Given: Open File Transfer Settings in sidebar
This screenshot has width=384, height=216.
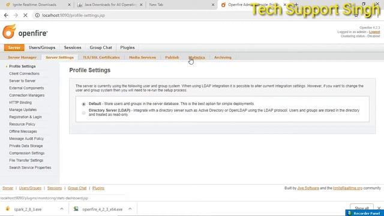Looking at the screenshot, I should coord(26,160).
